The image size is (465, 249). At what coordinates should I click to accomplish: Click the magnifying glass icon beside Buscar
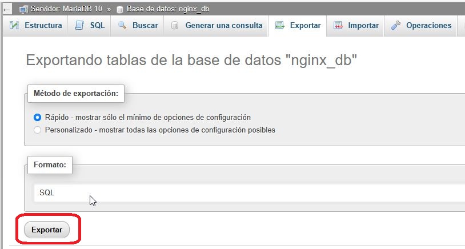122,26
